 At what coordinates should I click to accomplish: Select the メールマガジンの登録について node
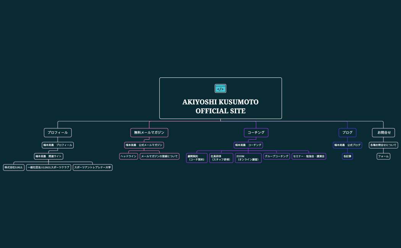point(159,156)
